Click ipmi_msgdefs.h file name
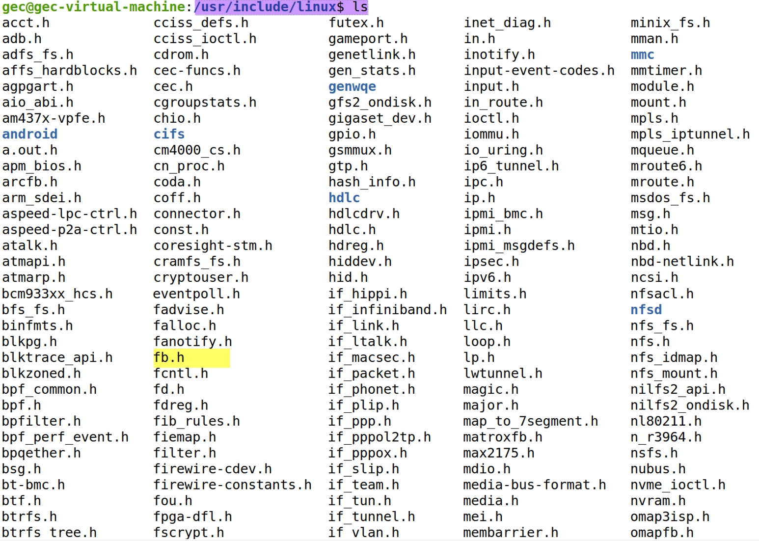The height and width of the screenshot is (541, 759). click(x=519, y=246)
